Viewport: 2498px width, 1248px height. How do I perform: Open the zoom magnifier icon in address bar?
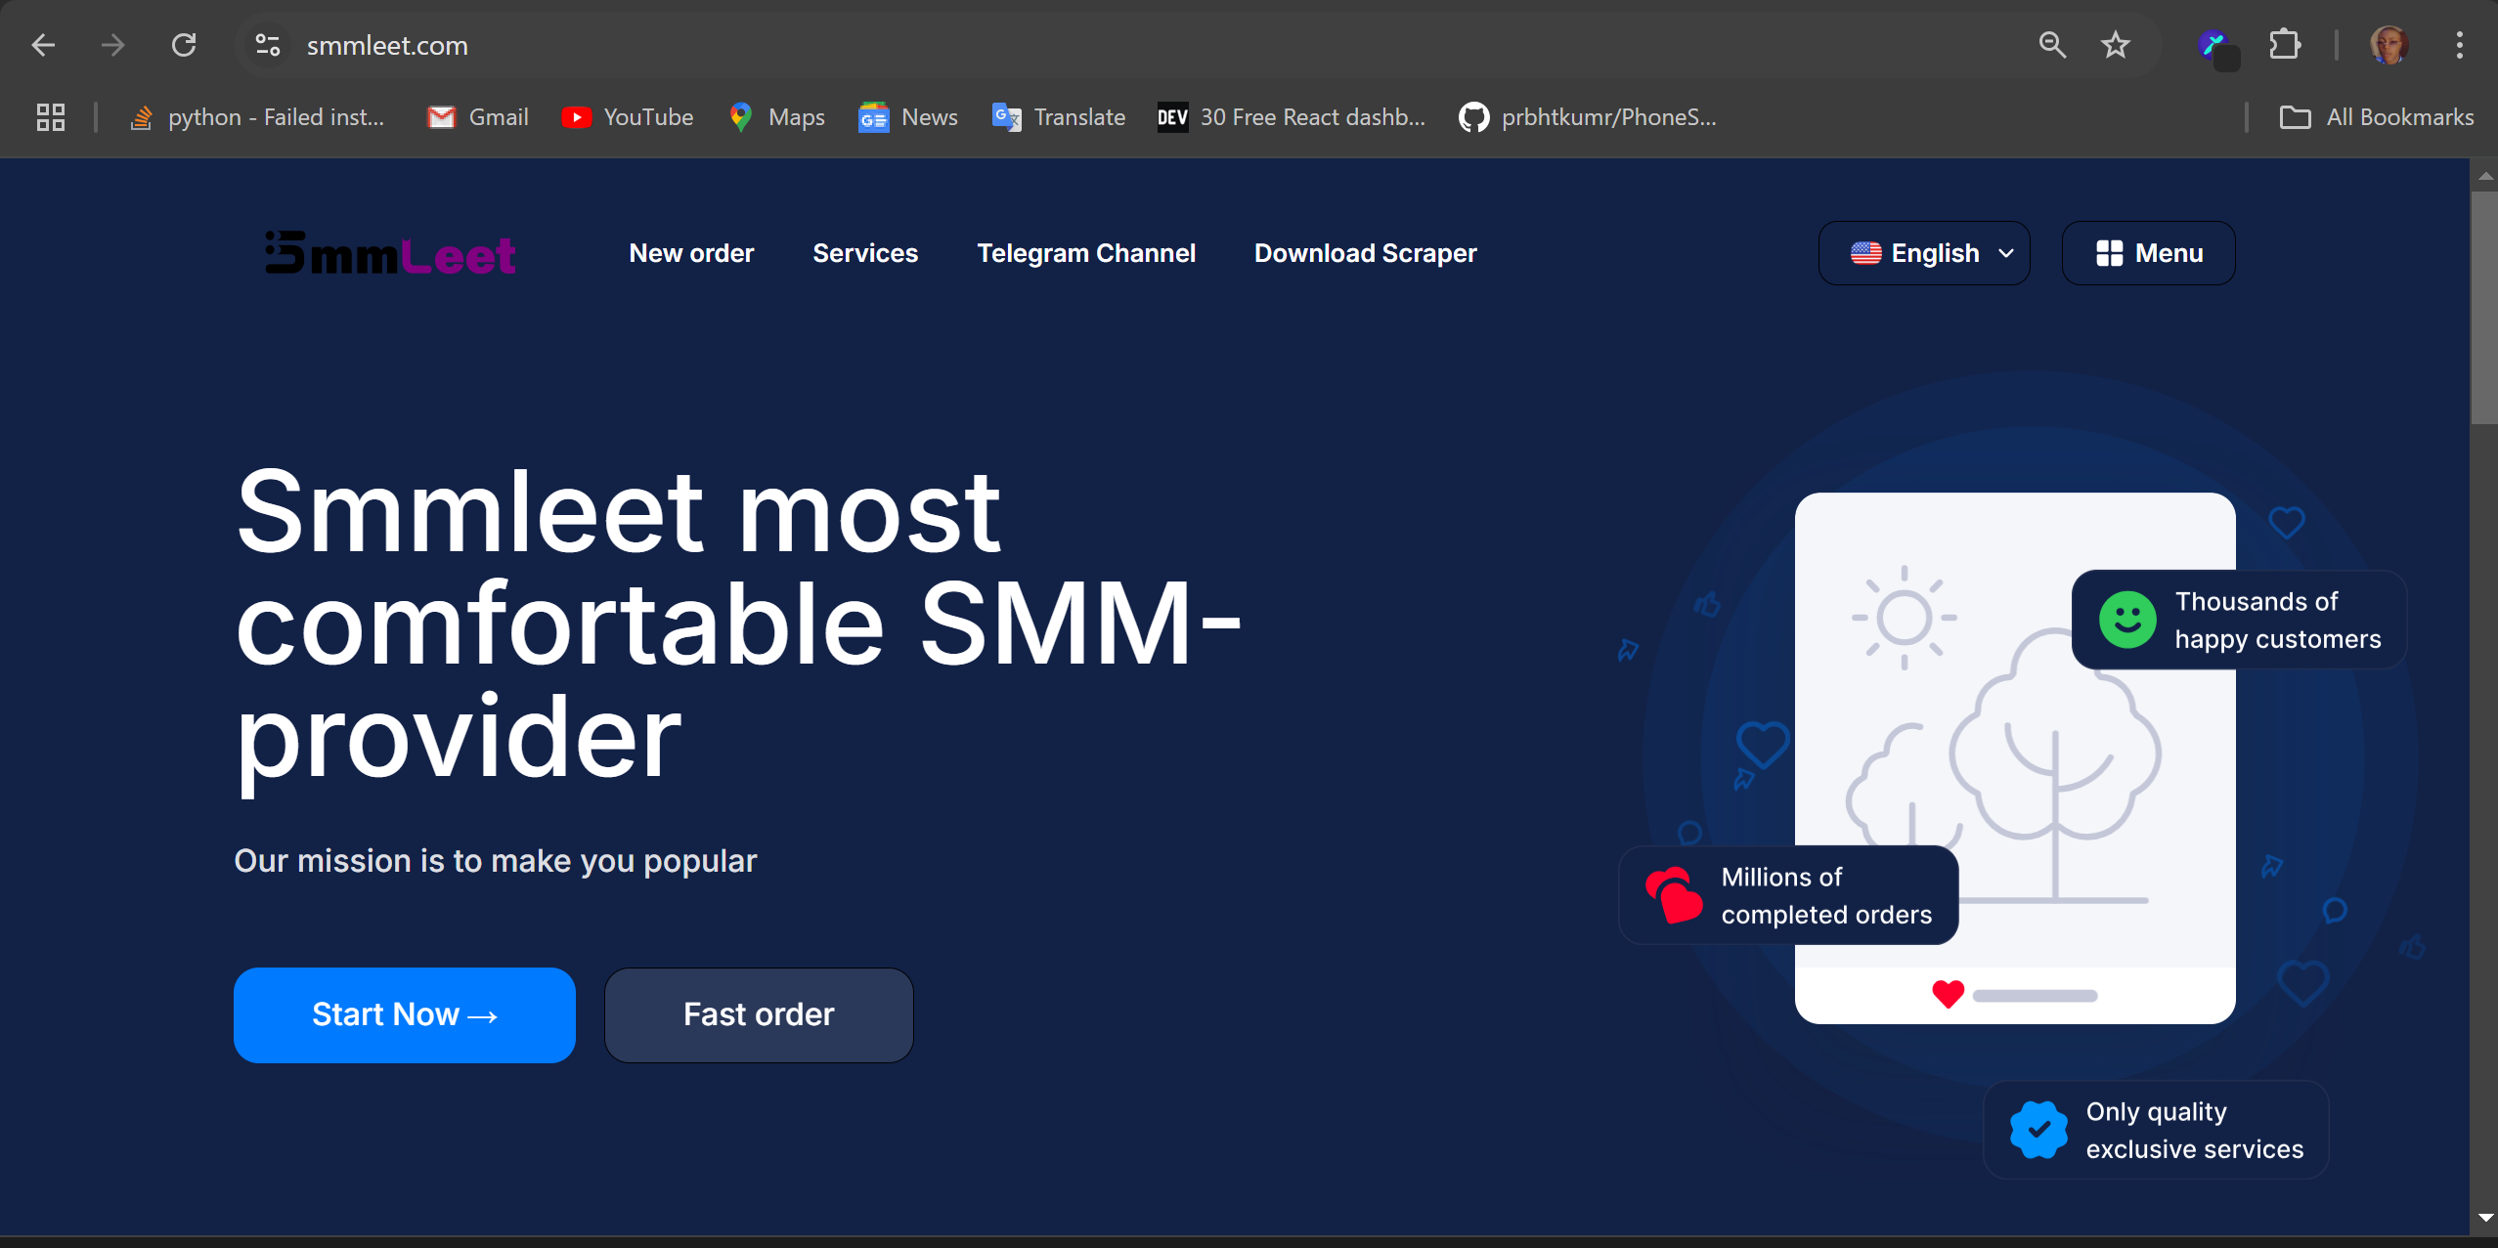[2052, 45]
